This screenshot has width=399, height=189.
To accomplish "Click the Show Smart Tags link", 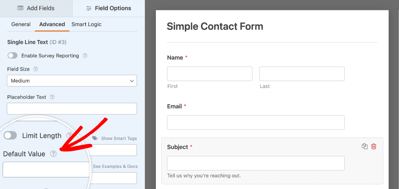I will 119,138.
